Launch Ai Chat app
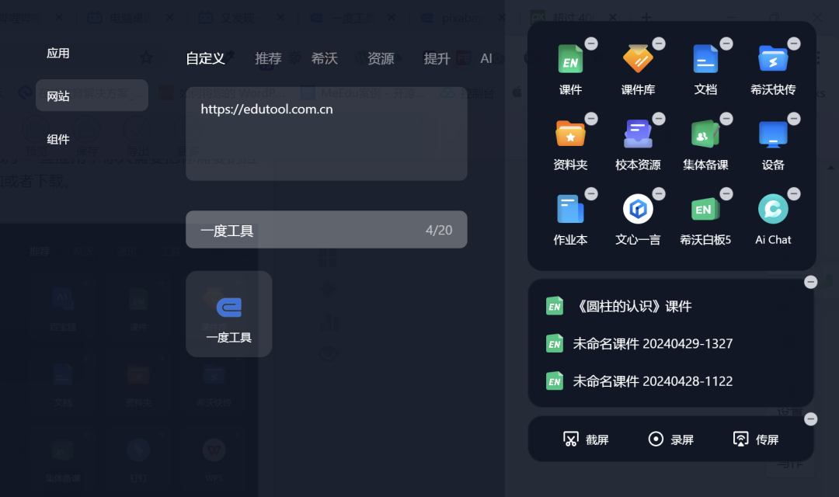This screenshot has width=839, height=497. coord(773,209)
